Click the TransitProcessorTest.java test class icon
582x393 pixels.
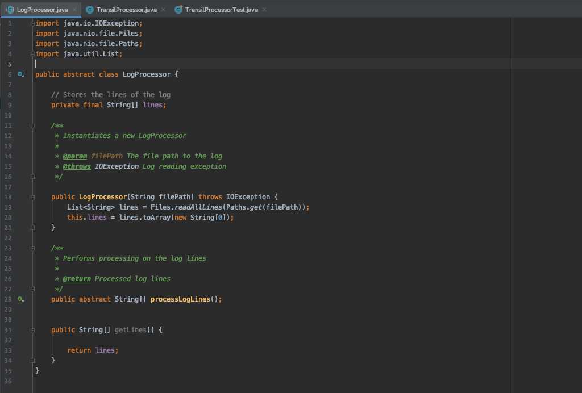[x=178, y=10]
